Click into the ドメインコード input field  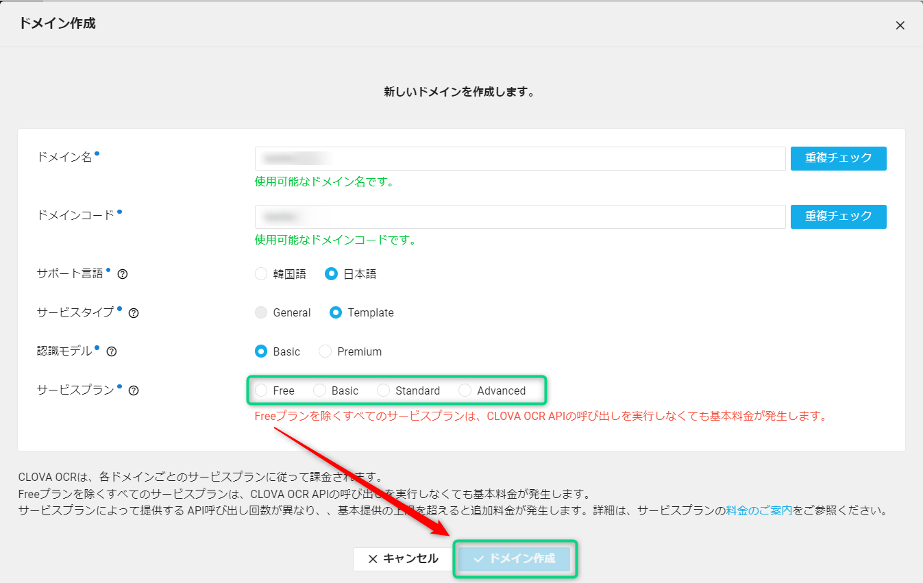519,216
